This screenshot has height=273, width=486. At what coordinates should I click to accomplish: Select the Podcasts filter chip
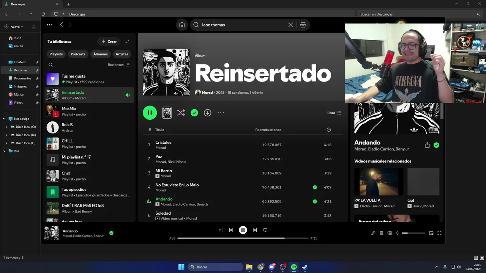[x=78, y=54]
